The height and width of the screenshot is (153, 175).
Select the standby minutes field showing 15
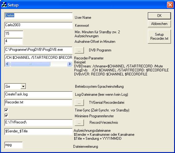point(14,34)
